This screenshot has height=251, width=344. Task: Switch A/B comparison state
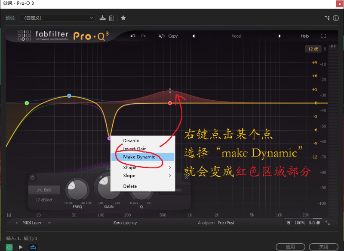[x=161, y=36]
